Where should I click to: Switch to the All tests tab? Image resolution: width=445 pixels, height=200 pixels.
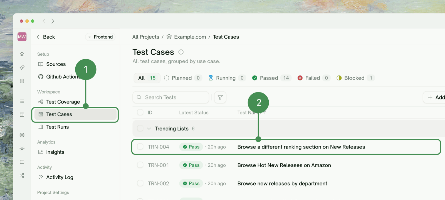[147, 78]
